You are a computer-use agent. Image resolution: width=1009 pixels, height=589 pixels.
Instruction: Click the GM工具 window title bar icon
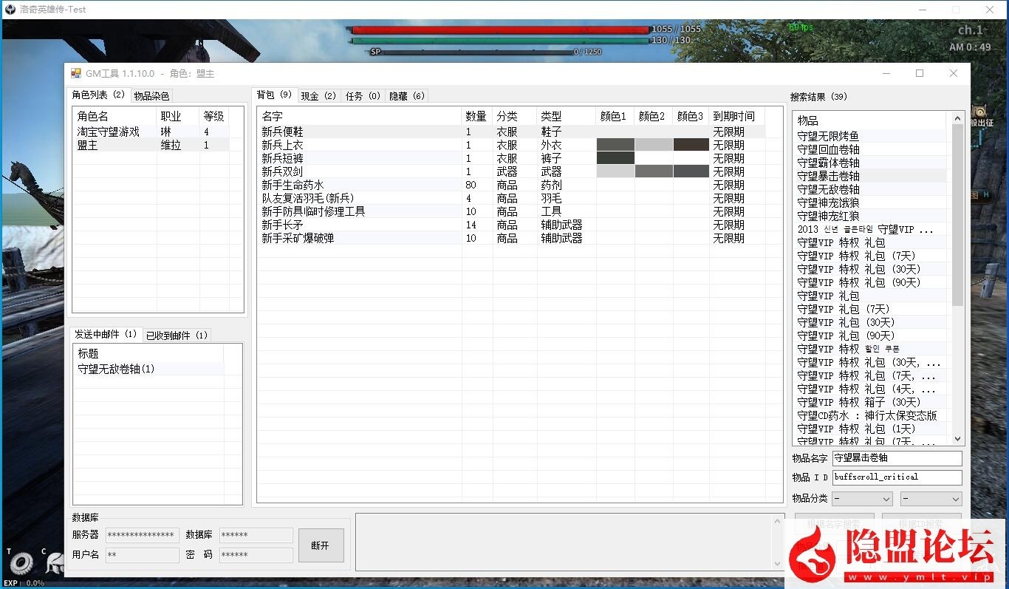pyautogui.click(x=76, y=74)
